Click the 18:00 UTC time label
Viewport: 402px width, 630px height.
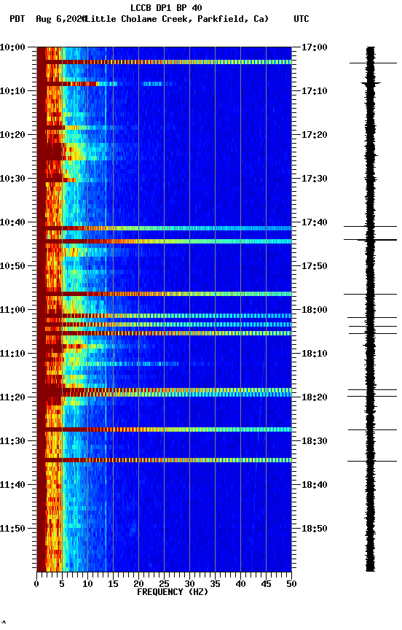coord(315,310)
